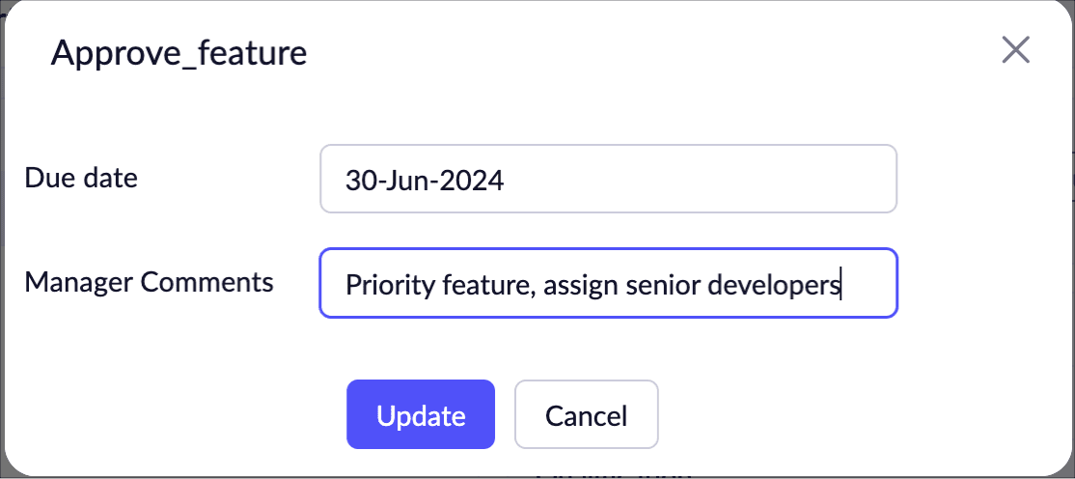Image resolution: width=1075 pixels, height=479 pixels.
Task: Click into the Manager Comments text field
Action: pos(608,284)
